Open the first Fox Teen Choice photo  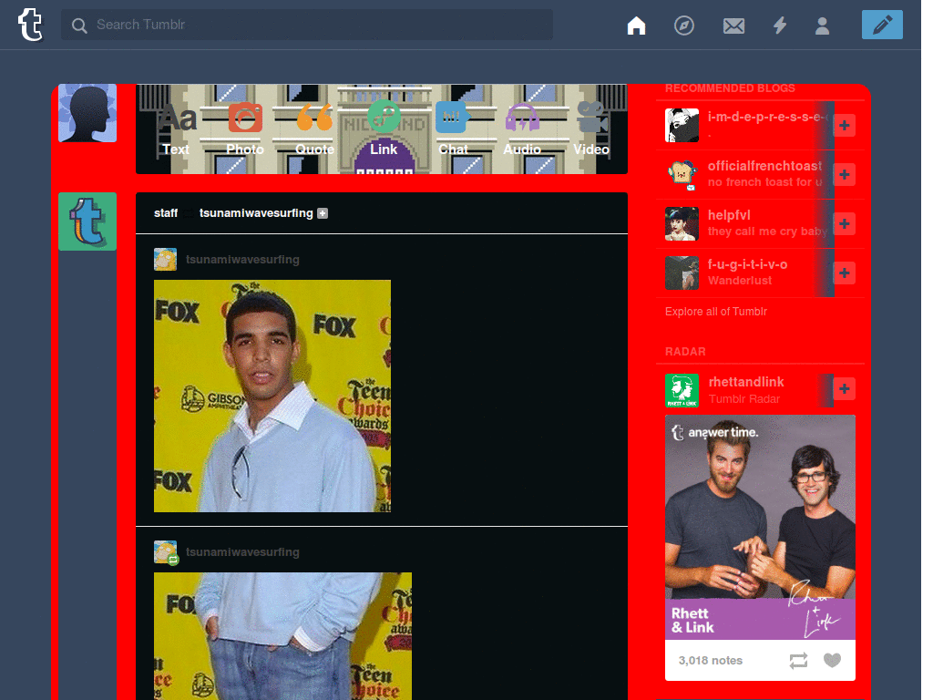tap(272, 396)
